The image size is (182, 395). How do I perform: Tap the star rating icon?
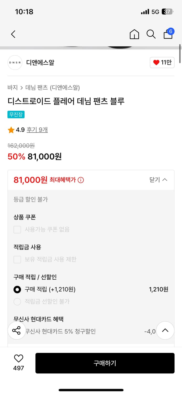(11, 130)
